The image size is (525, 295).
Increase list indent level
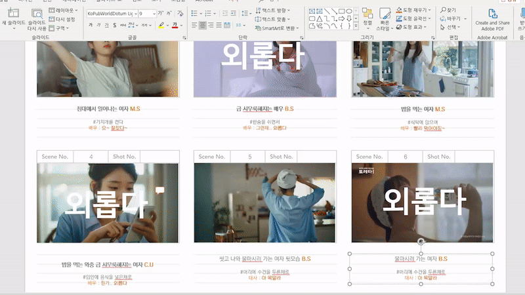pyautogui.click(x=233, y=13)
